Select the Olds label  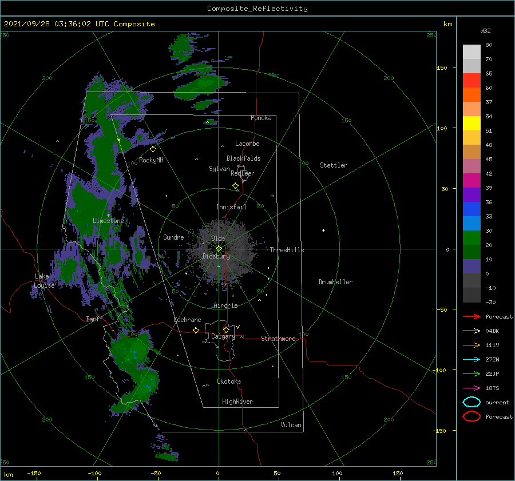(218, 238)
